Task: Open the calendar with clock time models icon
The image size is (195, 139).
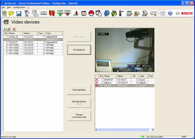Action: coord(98,13)
